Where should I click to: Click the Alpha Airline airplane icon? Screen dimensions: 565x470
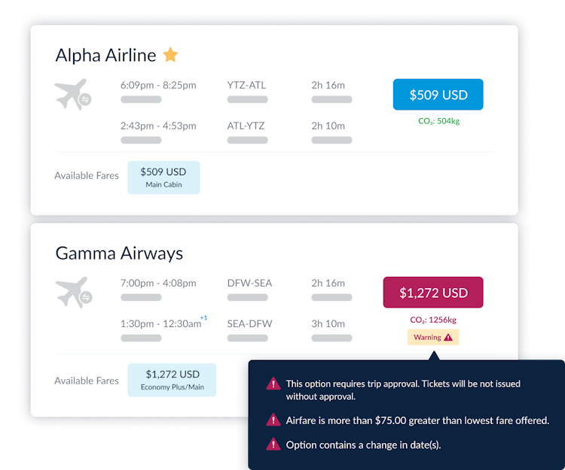click(x=73, y=94)
